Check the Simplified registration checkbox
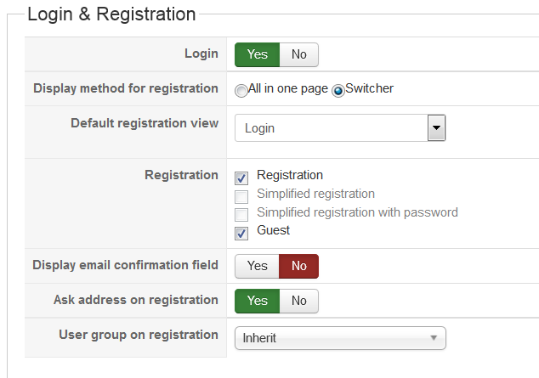 pos(241,196)
